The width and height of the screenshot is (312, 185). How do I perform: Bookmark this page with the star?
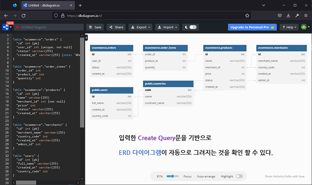[247, 16]
